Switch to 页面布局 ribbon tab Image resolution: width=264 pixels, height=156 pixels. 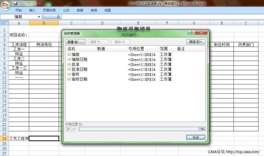[x=49, y=10]
